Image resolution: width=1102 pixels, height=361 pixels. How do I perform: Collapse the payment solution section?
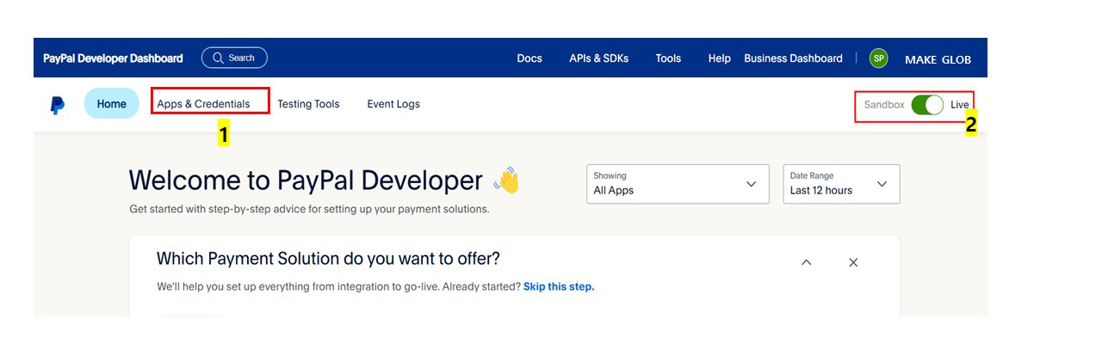tap(806, 262)
